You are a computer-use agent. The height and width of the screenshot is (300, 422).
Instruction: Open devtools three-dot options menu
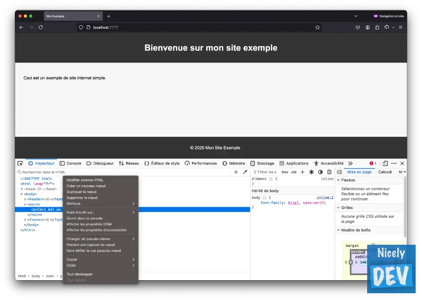pos(394,163)
